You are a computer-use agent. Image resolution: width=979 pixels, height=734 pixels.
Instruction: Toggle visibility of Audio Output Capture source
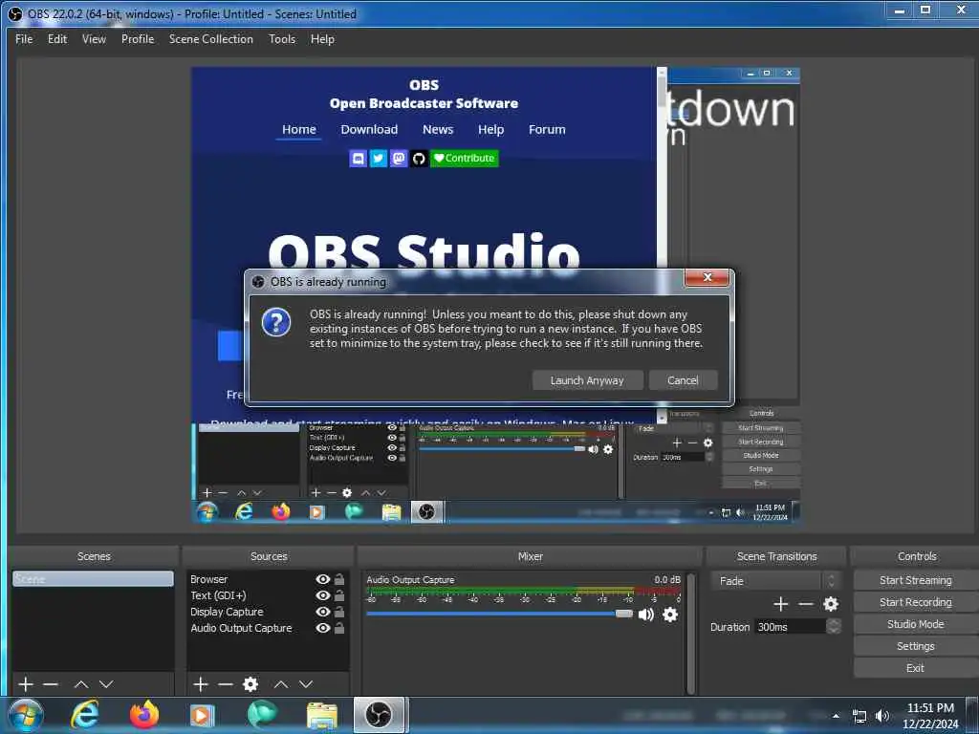[x=323, y=628]
